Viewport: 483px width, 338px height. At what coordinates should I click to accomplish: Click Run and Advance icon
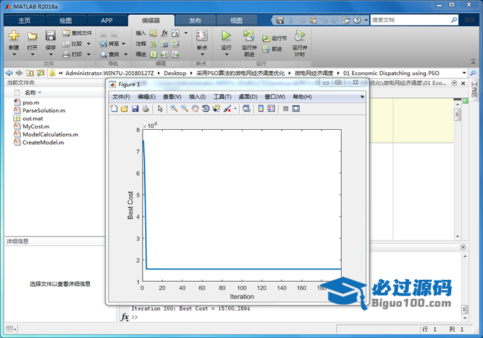[249, 36]
